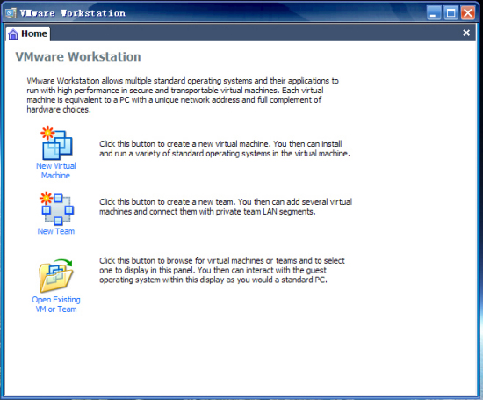Viewport: 483px width, 400px height.
Task: Click the description about creating a virtual machine
Action: click(225, 149)
